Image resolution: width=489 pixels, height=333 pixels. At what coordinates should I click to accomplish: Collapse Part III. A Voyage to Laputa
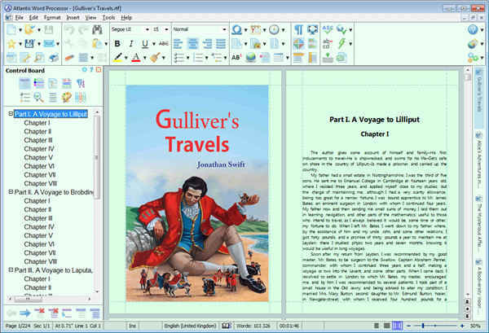(11, 269)
